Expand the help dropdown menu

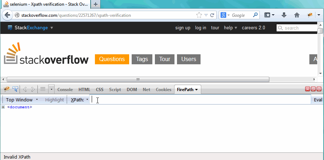pos(231,28)
